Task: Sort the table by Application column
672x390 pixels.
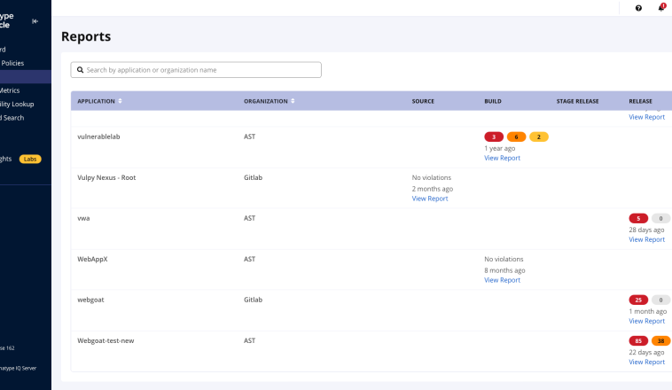Action: 121,101
